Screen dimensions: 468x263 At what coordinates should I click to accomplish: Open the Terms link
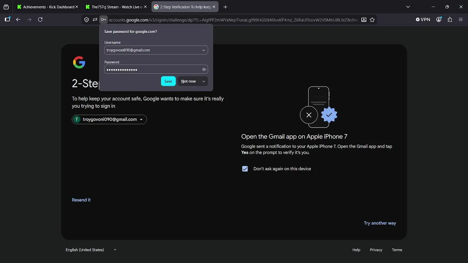click(397, 250)
